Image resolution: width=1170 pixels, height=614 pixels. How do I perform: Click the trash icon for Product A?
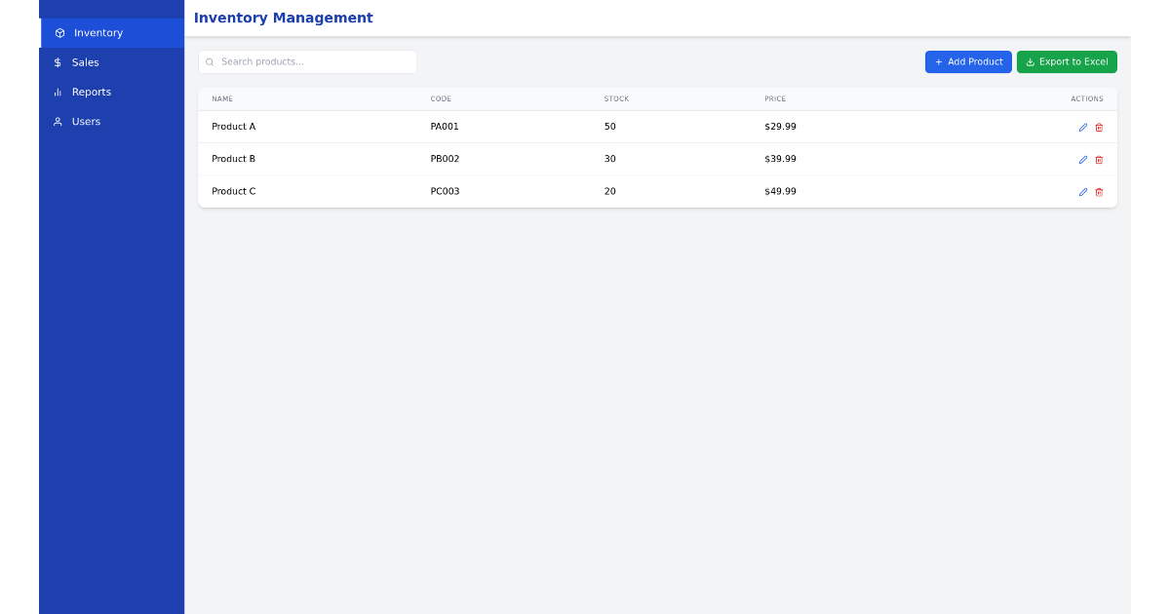tap(1099, 127)
